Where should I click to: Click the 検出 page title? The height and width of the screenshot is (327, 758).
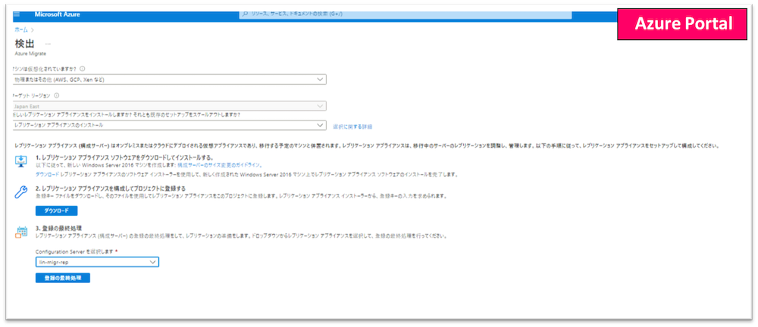coord(25,43)
